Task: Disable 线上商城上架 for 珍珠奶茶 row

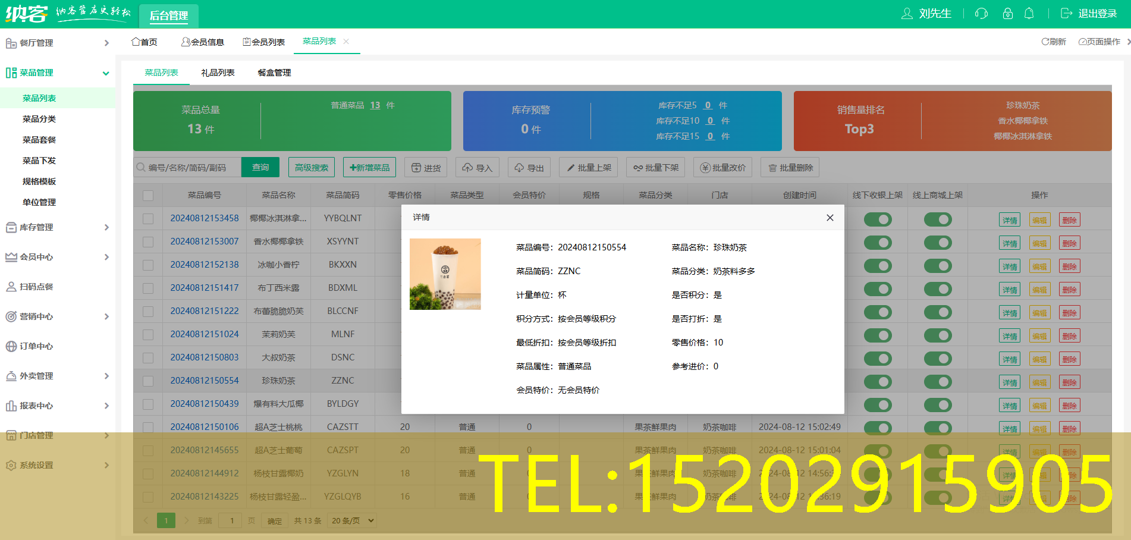Action: click(x=938, y=381)
